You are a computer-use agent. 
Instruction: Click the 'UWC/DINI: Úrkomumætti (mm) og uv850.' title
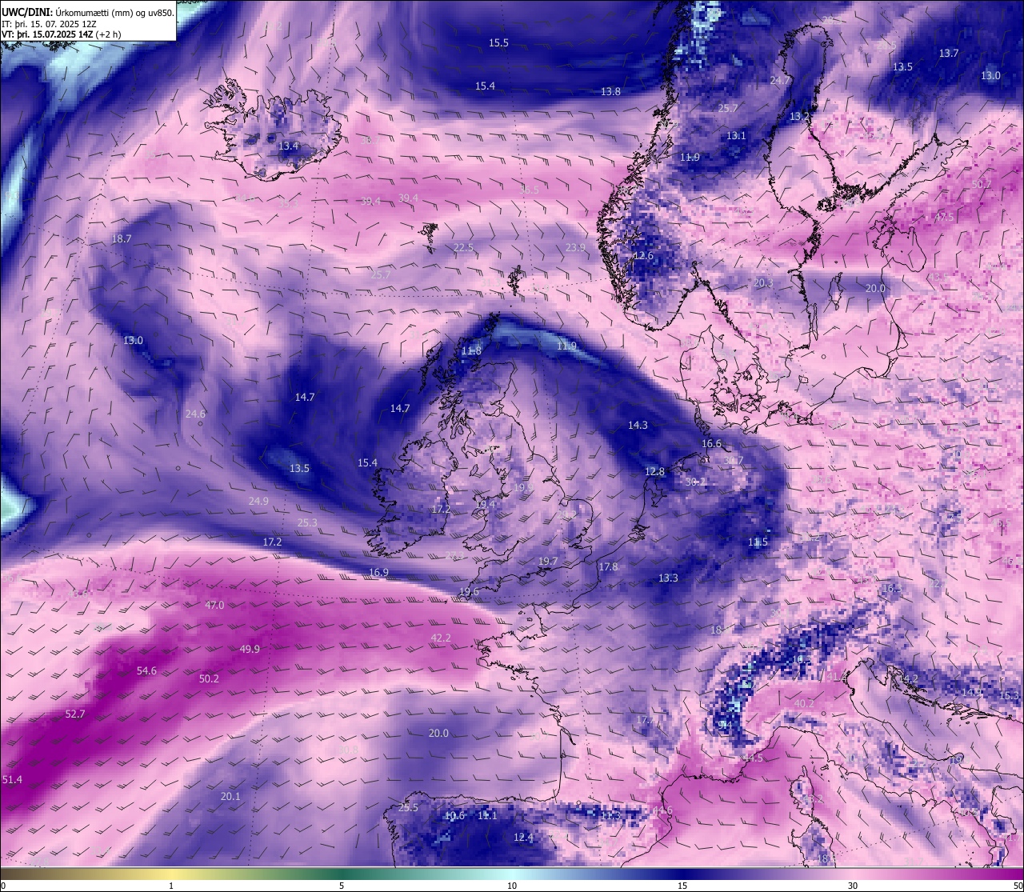click(87, 11)
